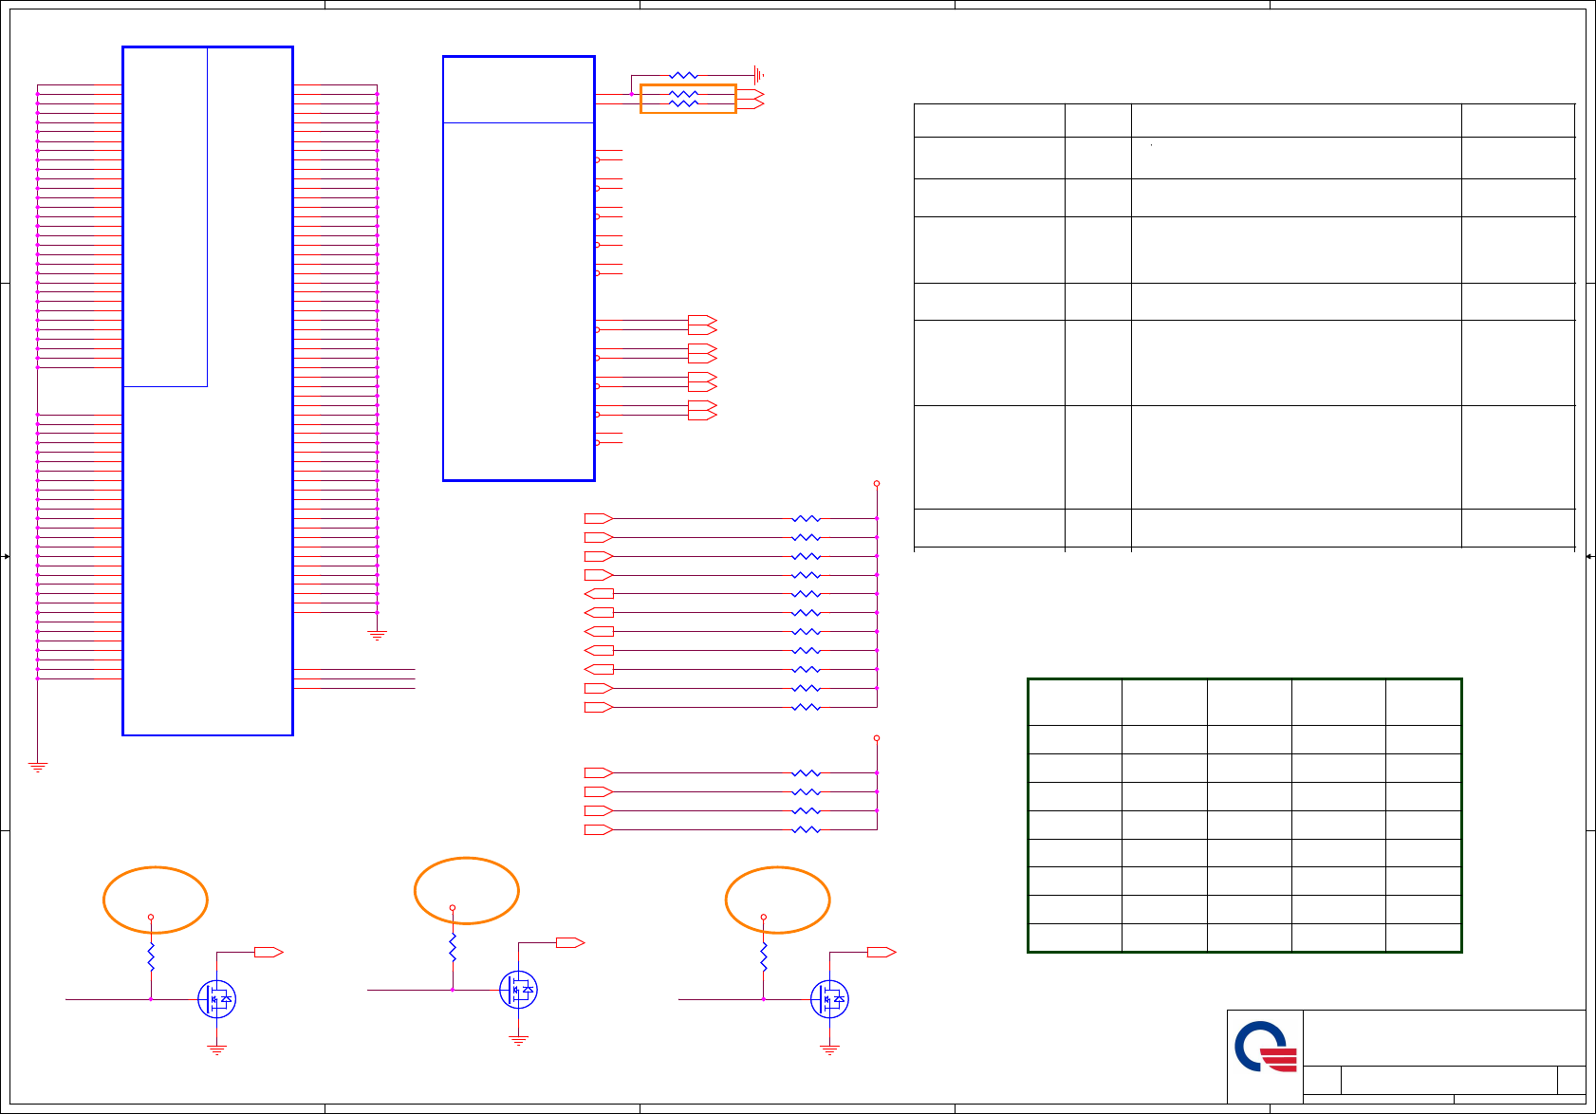Click the blue-and-red Quanta logo in title block
This screenshot has width=1596, height=1114.
point(1266,1047)
